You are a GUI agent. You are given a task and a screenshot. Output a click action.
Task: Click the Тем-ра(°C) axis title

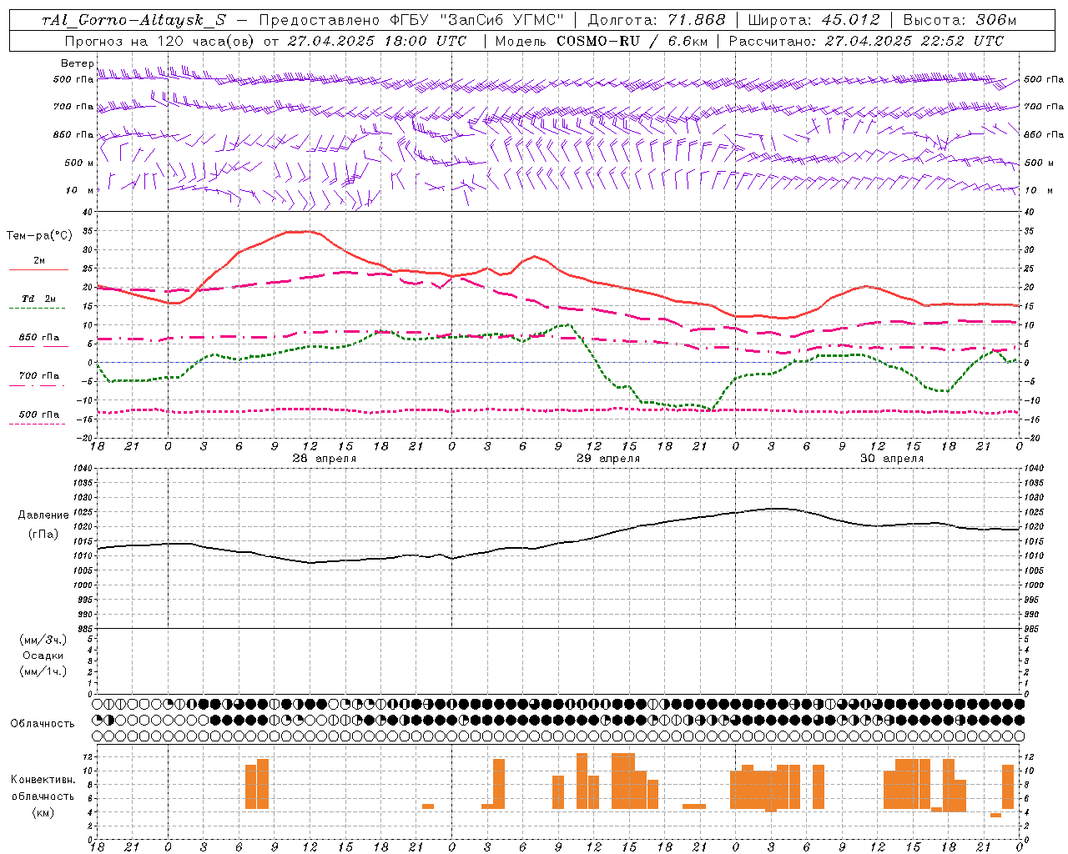(x=39, y=236)
